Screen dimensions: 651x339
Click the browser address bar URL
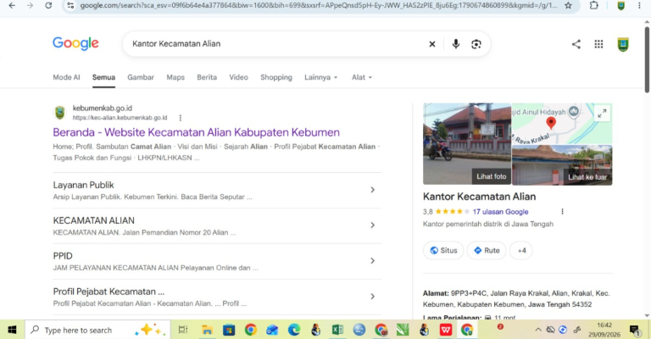coord(319,5)
